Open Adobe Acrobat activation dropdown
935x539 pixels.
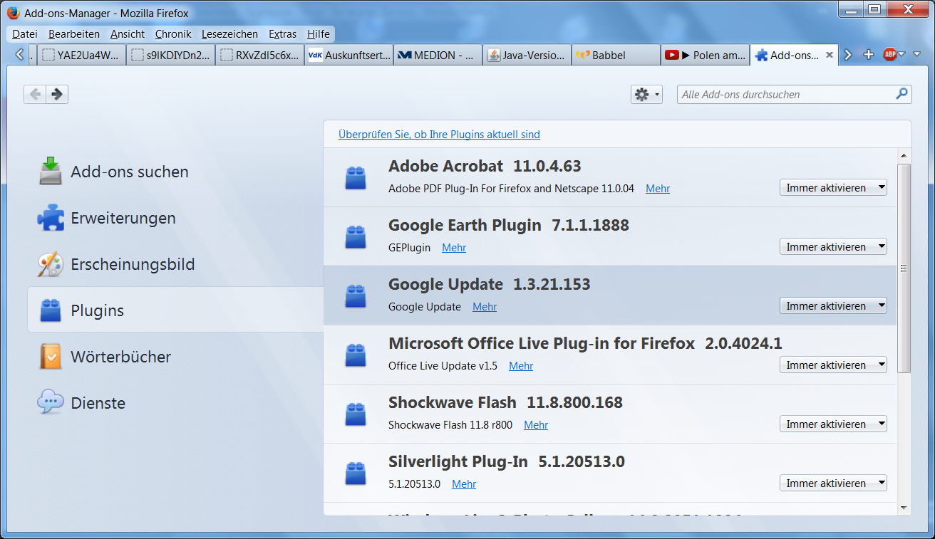click(833, 188)
